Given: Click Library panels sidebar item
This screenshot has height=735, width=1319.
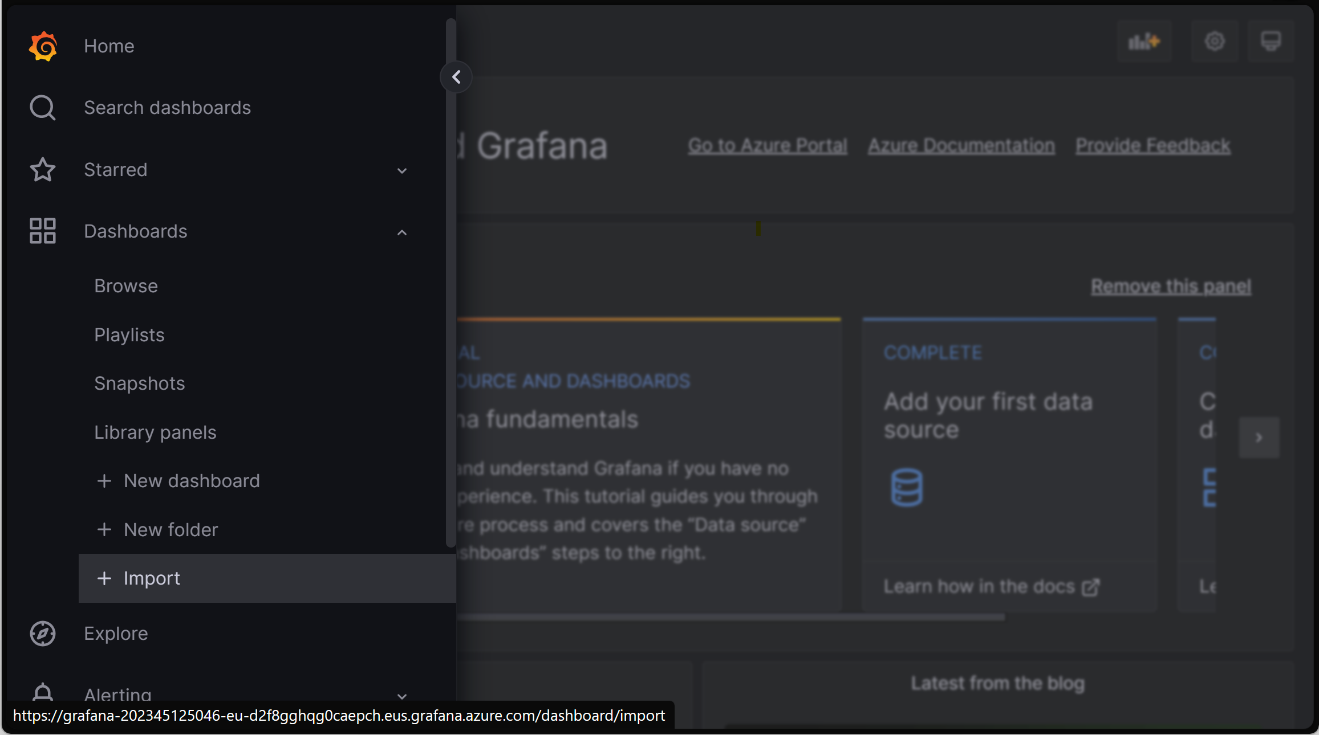Looking at the screenshot, I should click(155, 432).
